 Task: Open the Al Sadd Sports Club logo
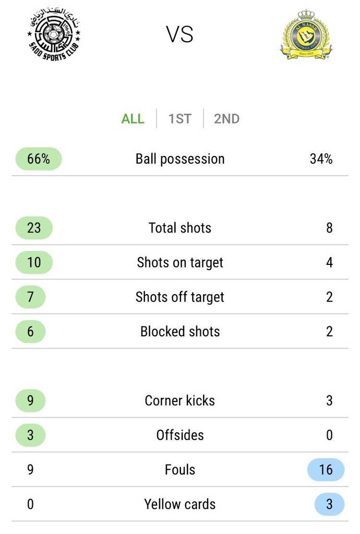tap(54, 33)
